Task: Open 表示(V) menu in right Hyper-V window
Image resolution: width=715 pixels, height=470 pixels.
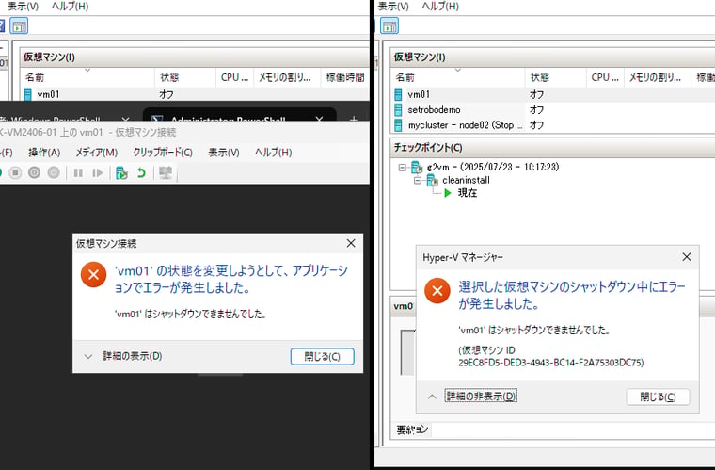Action: [x=393, y=7]
